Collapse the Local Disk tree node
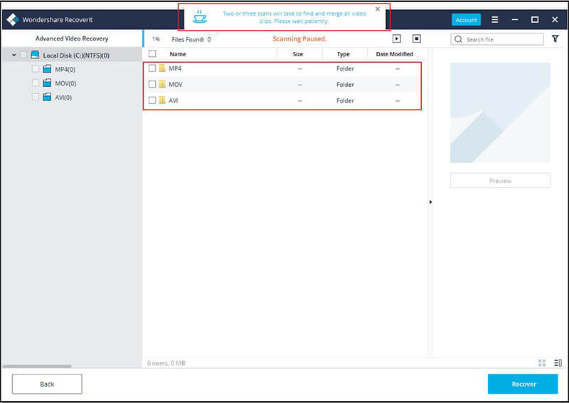This screenshot has height=403, width=569. [14, 56]
